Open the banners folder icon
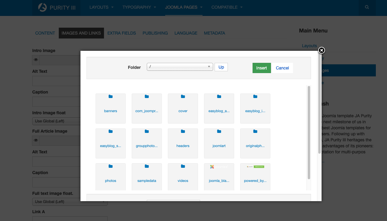Image resolution: width=387 pixels, height=221 pixels. 111,97
